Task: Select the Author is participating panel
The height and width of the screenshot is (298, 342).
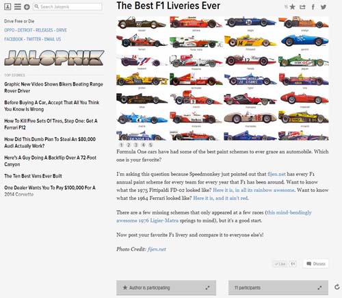Action: click(x=166, y=288)
